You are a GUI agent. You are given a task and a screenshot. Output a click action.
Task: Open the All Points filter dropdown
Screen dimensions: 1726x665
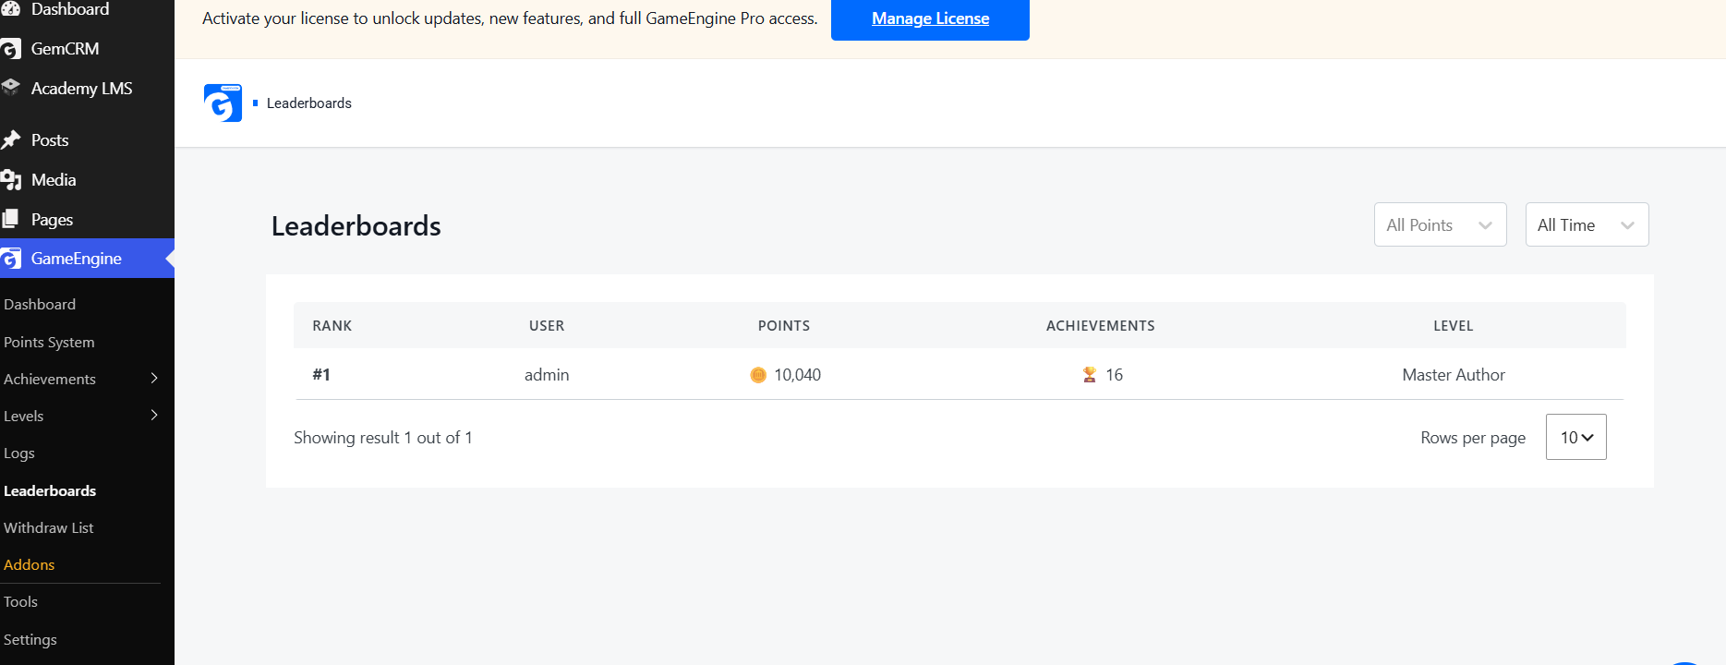1440,224
